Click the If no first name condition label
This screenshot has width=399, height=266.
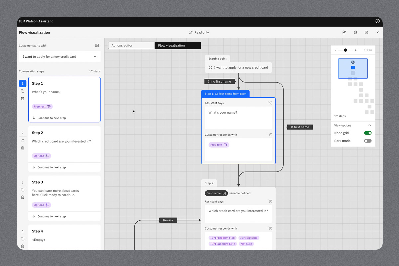click(x=219, y=81)
